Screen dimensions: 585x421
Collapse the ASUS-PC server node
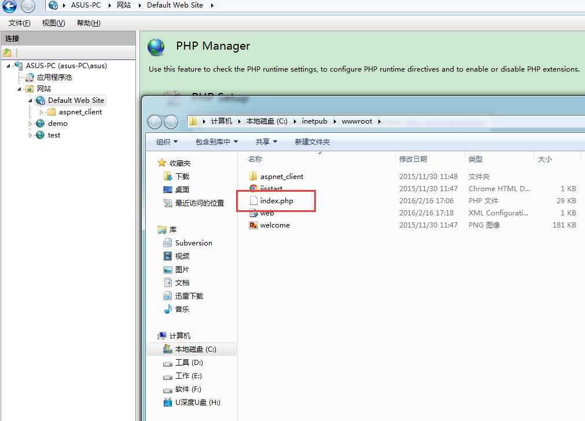click(x=8, y=66)
